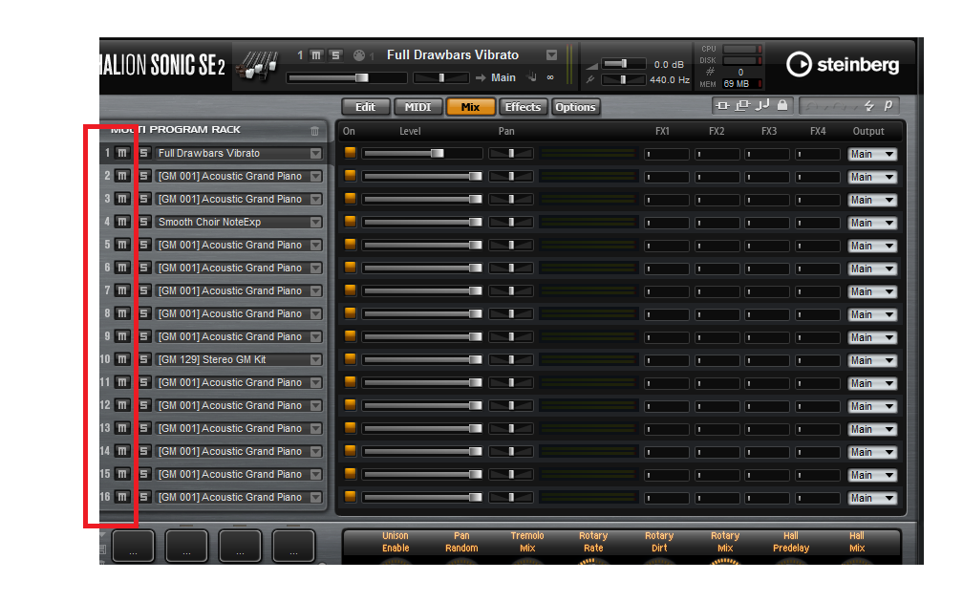The image size is (963, 602).
Task: Open the Output Main dropdown for slot 1
Action: click(872, 154)
